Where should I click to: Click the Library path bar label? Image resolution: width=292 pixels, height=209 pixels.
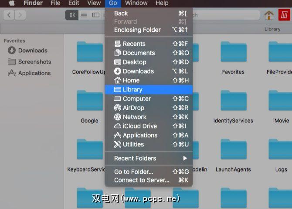pyautogui.click(x=272, y=29)
